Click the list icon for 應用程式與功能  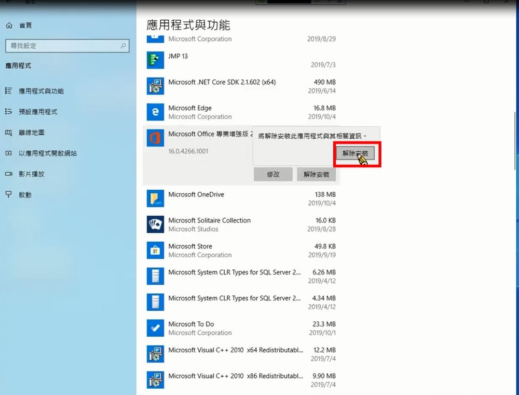(x=9, y=91)
